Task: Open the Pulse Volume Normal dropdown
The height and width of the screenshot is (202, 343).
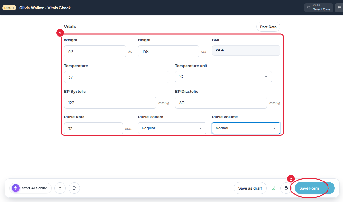Action: (x=246, y=128)
